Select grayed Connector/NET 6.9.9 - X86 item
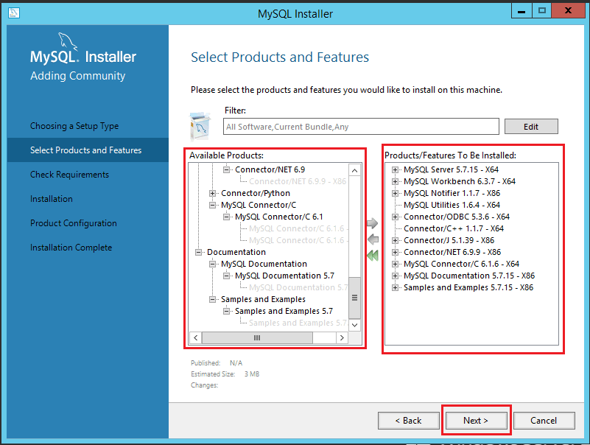Viewport: 590px width, 445px height. click(x=298, y=181)
